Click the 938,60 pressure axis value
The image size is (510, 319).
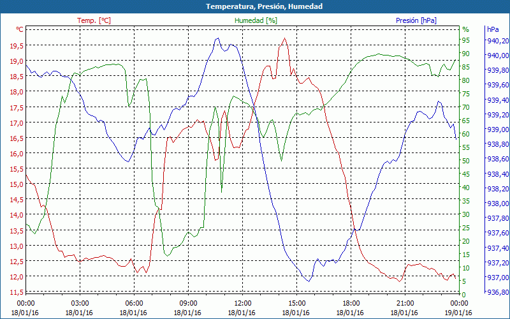[498, 159]
